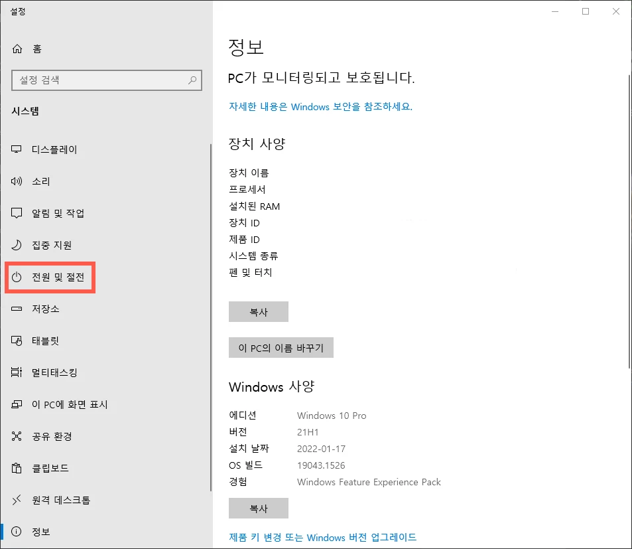Image resolution: width=632 pixels, height=549 pixels.
Task: Open 클립보드 settings
Action: coord(105,468)
